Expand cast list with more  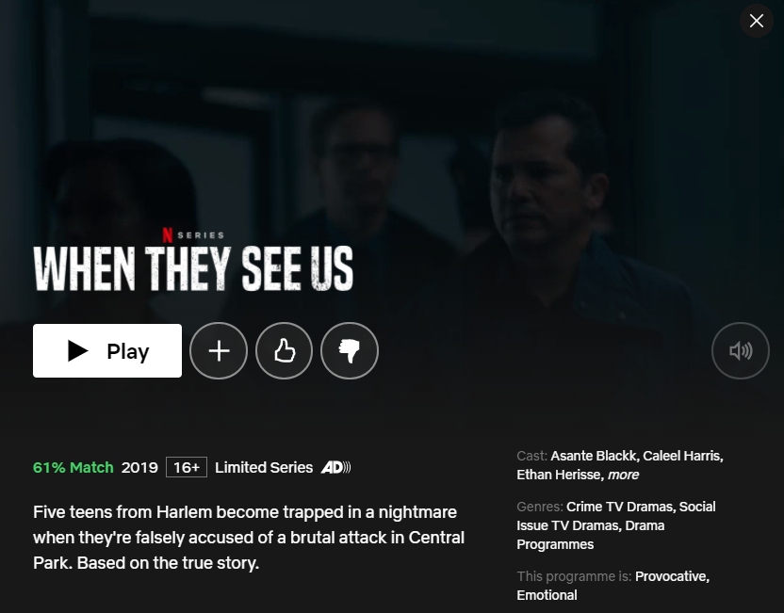coord(623,475)
